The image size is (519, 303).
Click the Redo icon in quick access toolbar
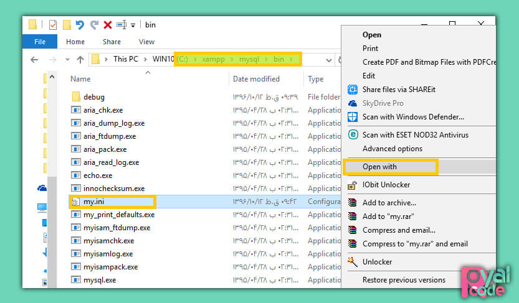pos(94,25)
